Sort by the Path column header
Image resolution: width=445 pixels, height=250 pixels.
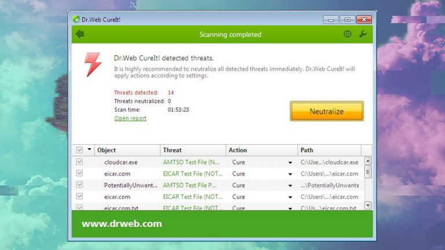[329, 150]
